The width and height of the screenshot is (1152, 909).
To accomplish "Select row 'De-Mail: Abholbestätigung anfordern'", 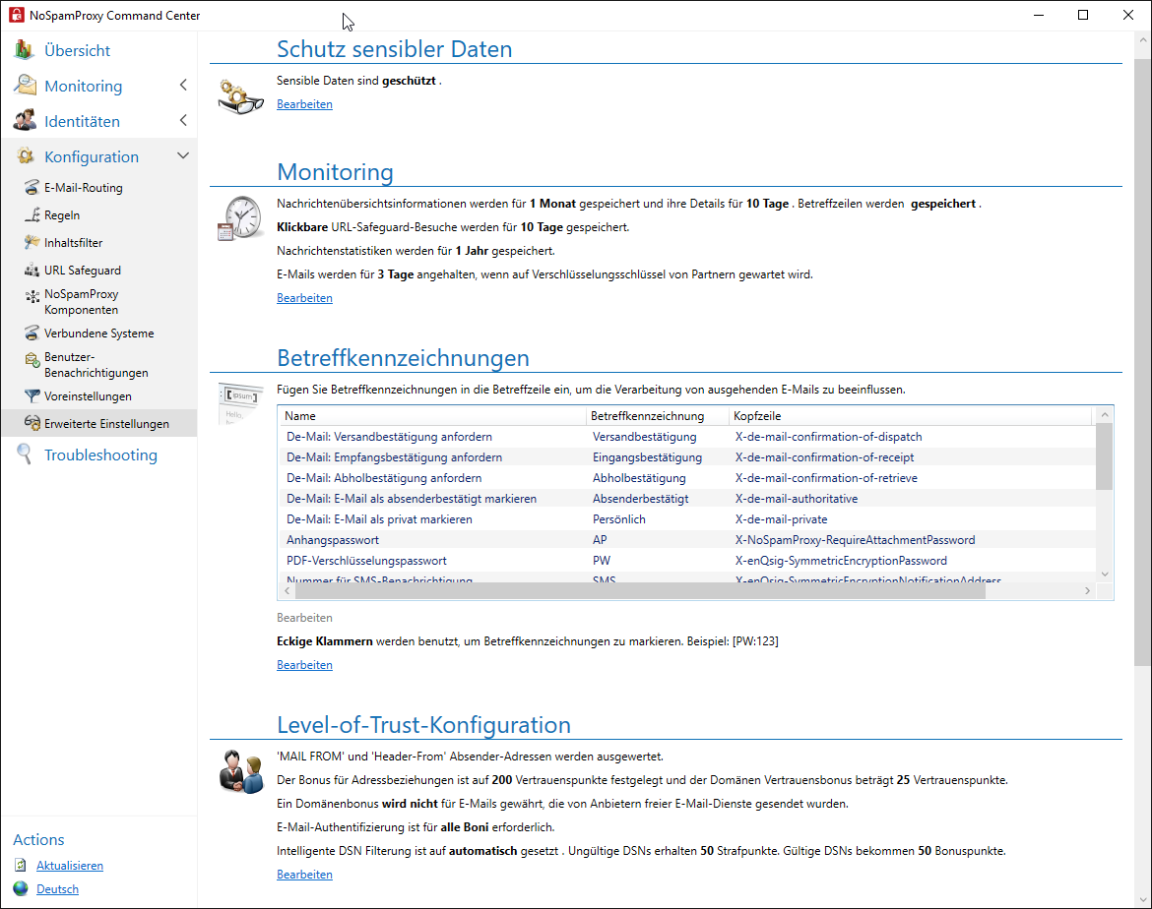I will (687, 477).
